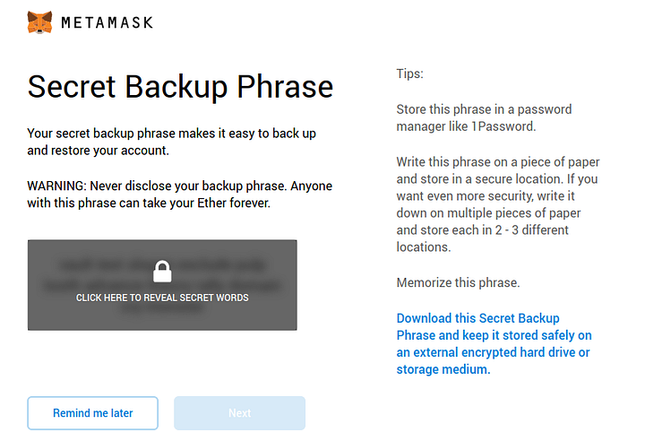Click the METAMASK wordmark in header

click(x=107, y=22)
